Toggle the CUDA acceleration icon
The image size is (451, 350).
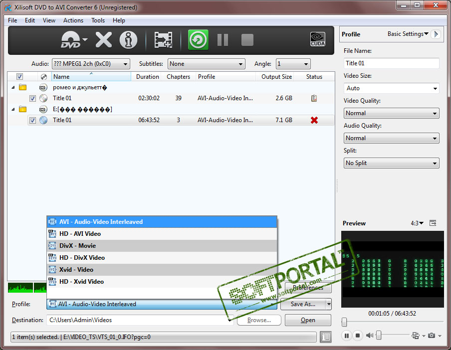[x=317, y=39]
